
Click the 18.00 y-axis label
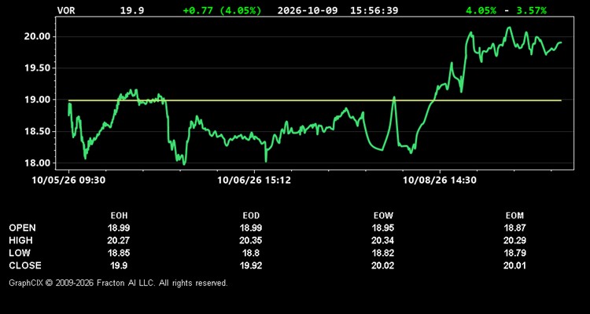click(x=36, y=163)
